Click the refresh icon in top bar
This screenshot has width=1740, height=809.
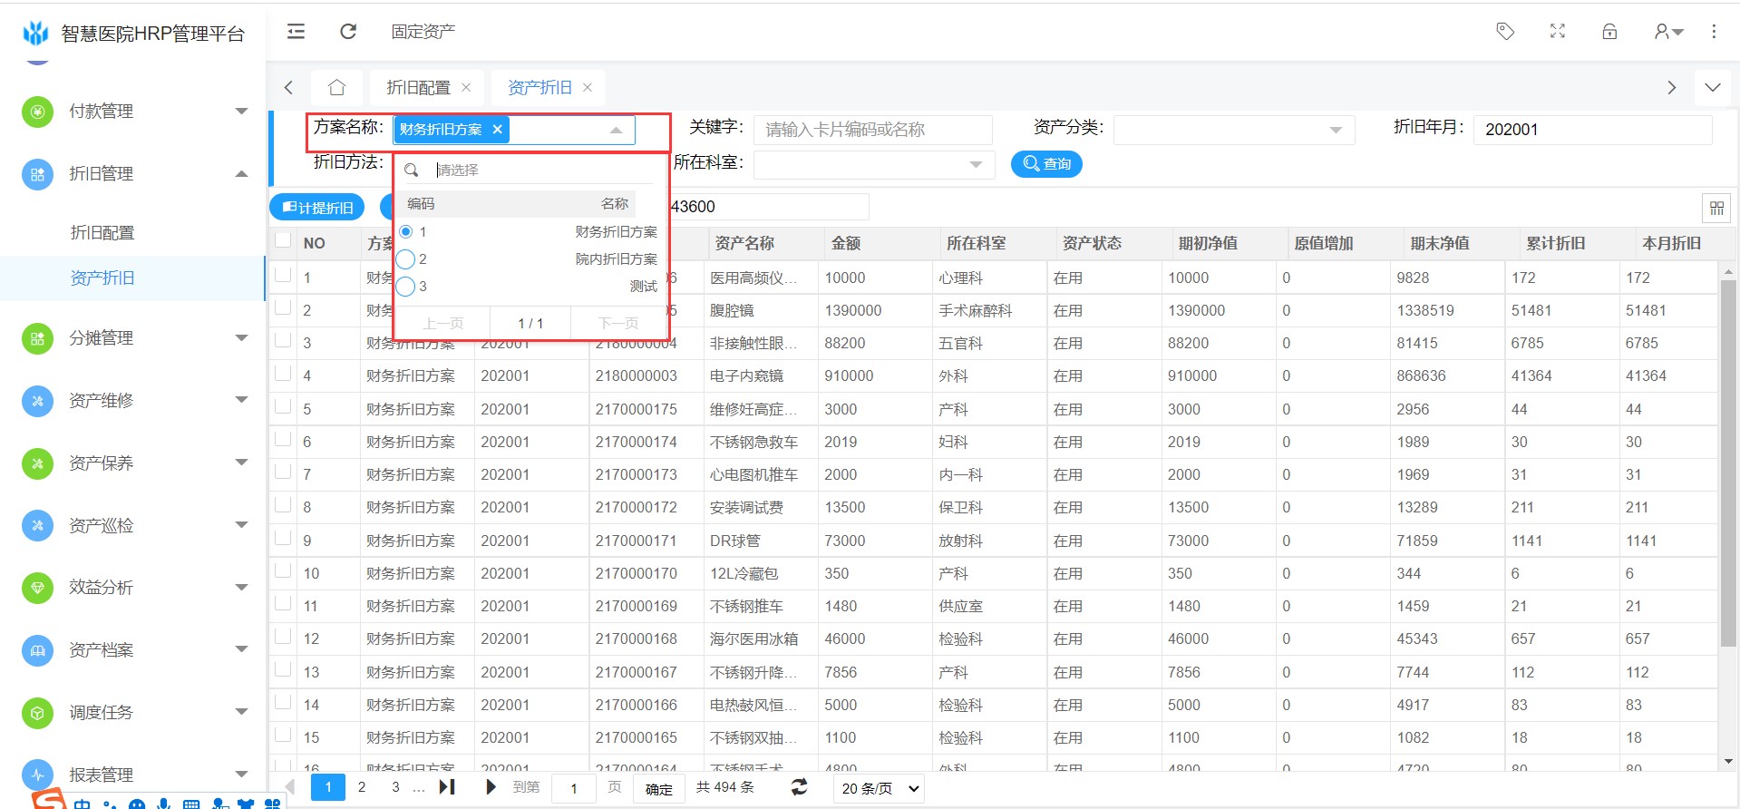point(348,32)
